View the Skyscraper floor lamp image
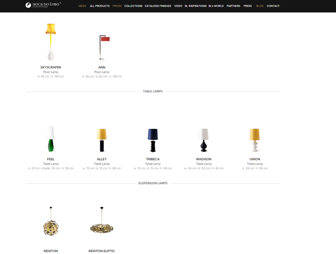Viewport: 336px width, 254px height. tap(51, 42)
